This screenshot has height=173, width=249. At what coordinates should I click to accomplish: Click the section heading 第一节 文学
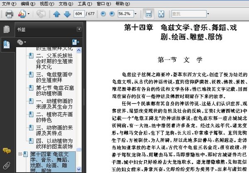click(180, 60)
